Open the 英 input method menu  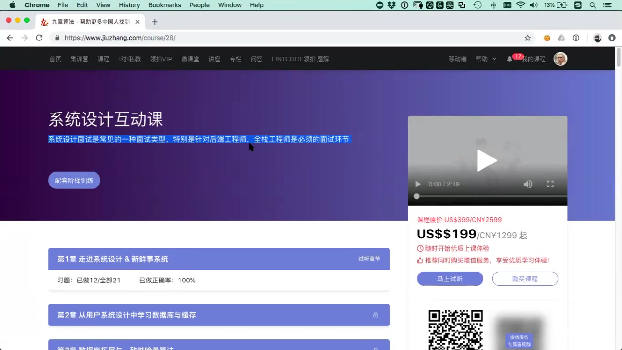coord(450,5)
